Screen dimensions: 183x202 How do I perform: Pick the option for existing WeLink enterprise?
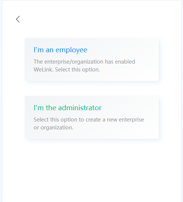pyautogui.click(x=92, y=59)
